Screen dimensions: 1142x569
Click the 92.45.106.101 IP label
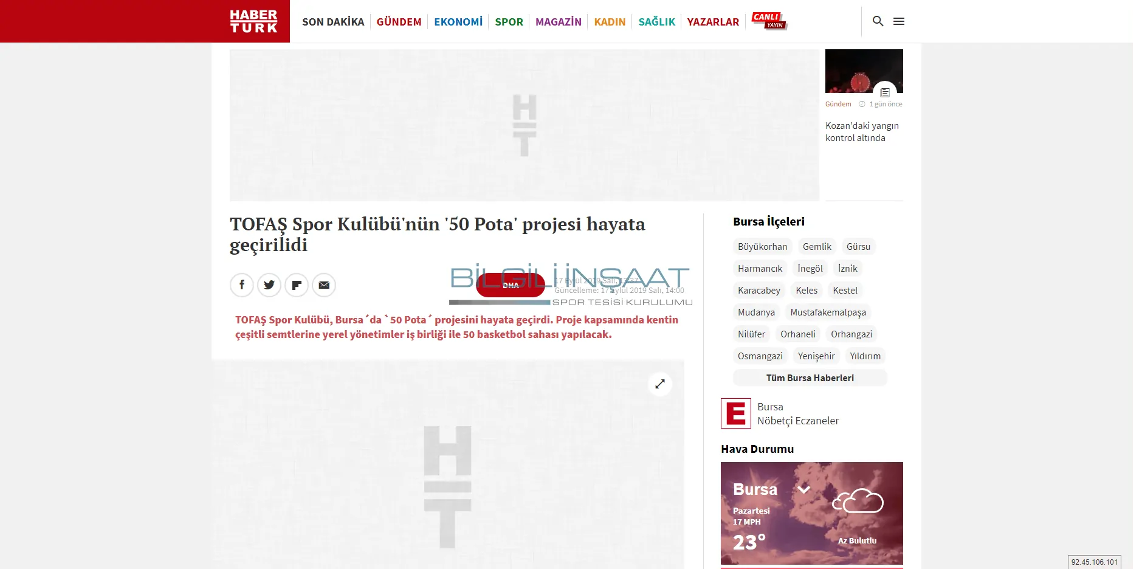[x=1095, y=562]
